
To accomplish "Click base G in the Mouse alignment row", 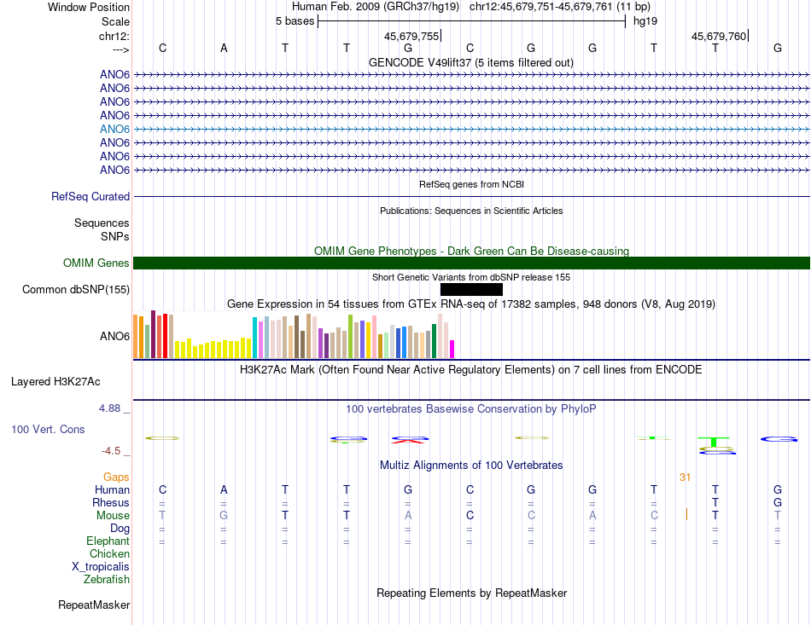I will click(x=224, y=516).
